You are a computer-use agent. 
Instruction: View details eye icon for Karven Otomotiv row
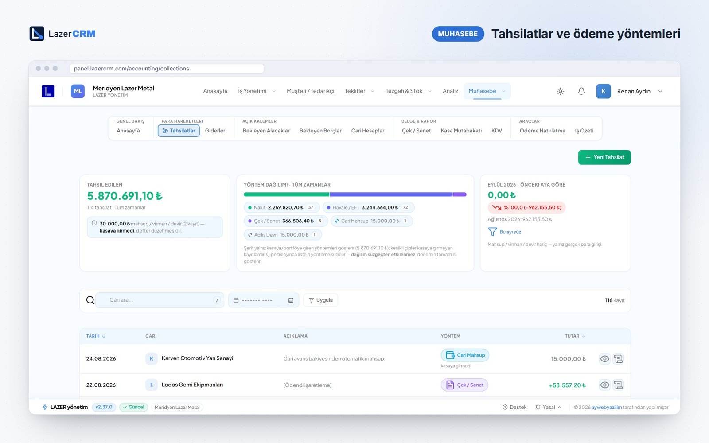pos(605,359)
